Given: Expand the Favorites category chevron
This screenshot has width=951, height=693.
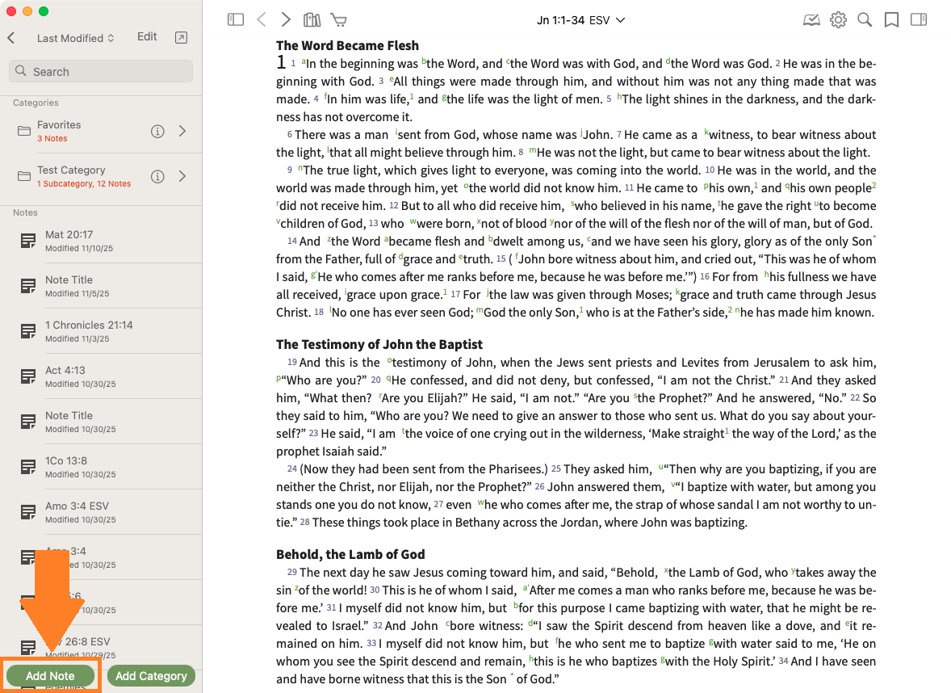Looking at the screenshot, I should pyautogui.click(x=182, y=131).
